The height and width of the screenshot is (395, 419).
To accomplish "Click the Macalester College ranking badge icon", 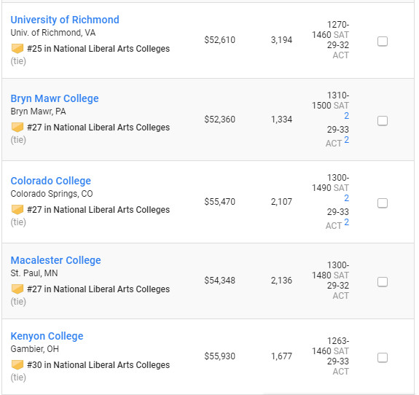I will (17, 289).
